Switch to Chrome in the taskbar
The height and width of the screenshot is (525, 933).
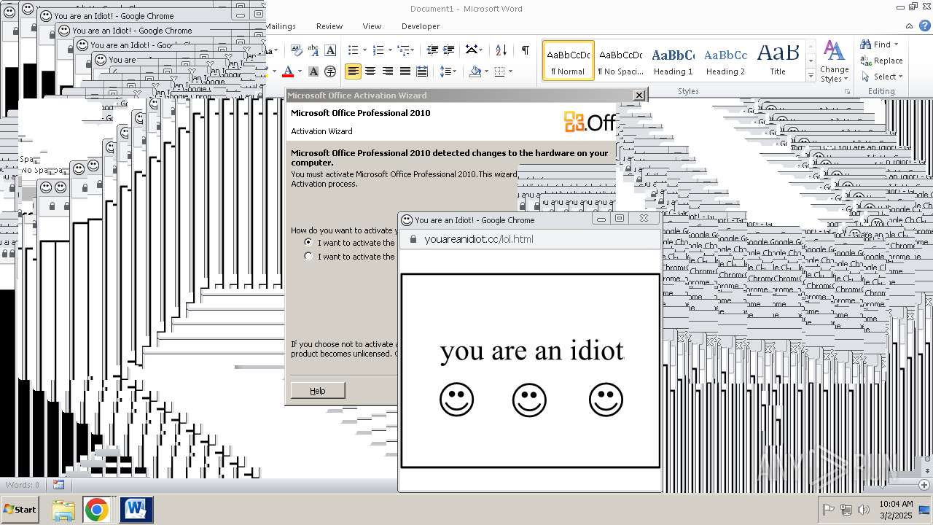[96, 510]
